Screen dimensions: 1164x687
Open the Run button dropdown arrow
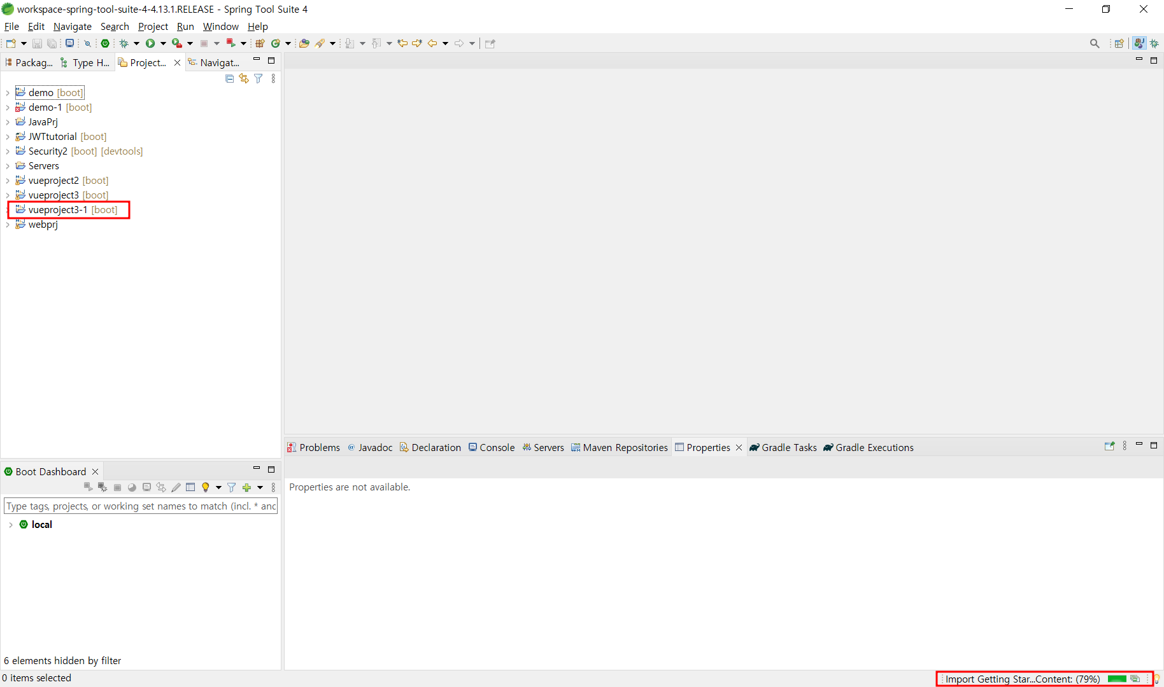pos(163,43)
